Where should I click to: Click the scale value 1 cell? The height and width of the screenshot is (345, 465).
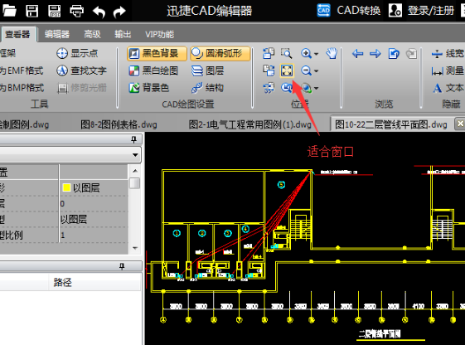pos(94,236)
